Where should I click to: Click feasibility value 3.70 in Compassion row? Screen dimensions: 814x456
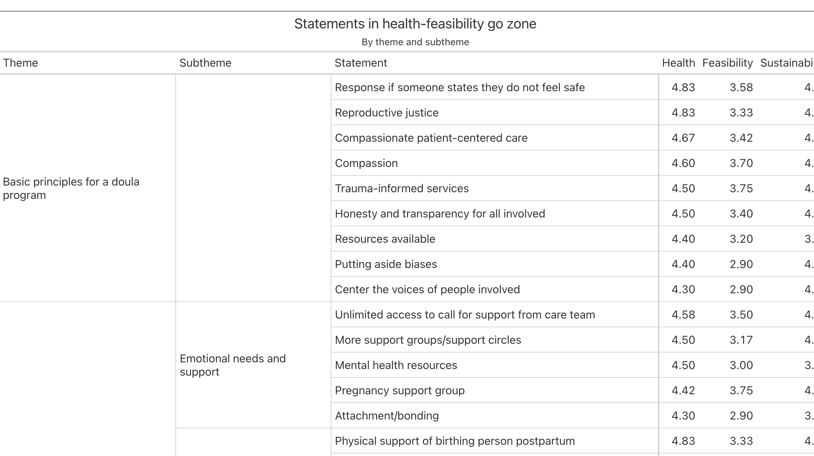(x=741, y=163)
